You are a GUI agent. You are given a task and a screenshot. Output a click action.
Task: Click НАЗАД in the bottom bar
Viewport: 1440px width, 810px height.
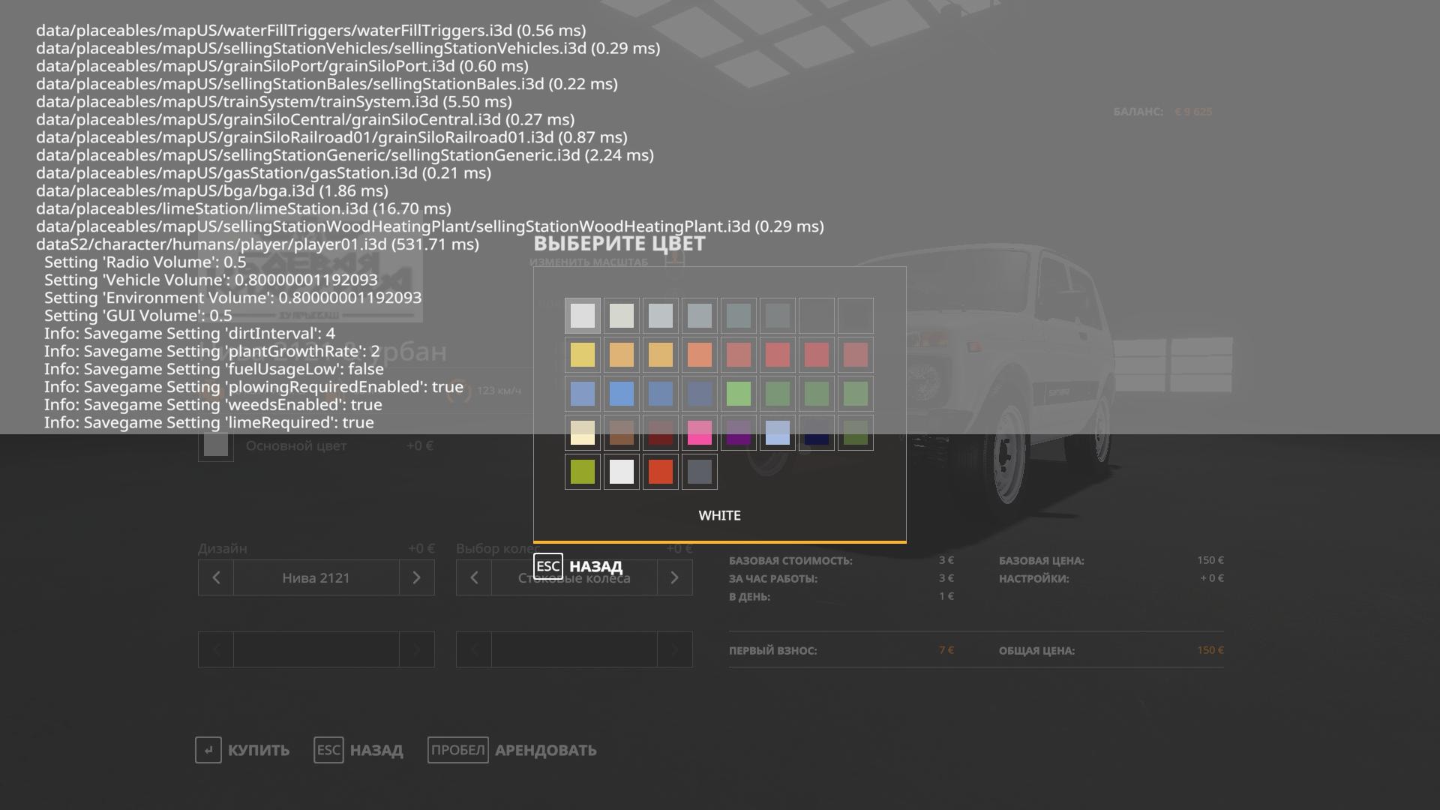(x=376, y=750)
